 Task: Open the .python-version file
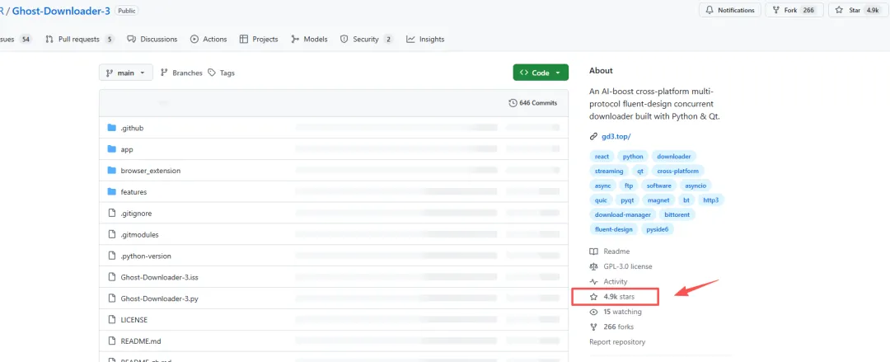(x=146, y=256)
